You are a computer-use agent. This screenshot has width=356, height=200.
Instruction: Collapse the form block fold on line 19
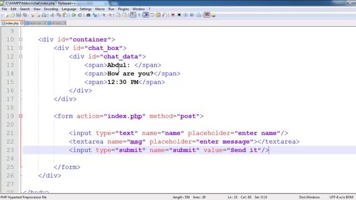click(21, 116)
